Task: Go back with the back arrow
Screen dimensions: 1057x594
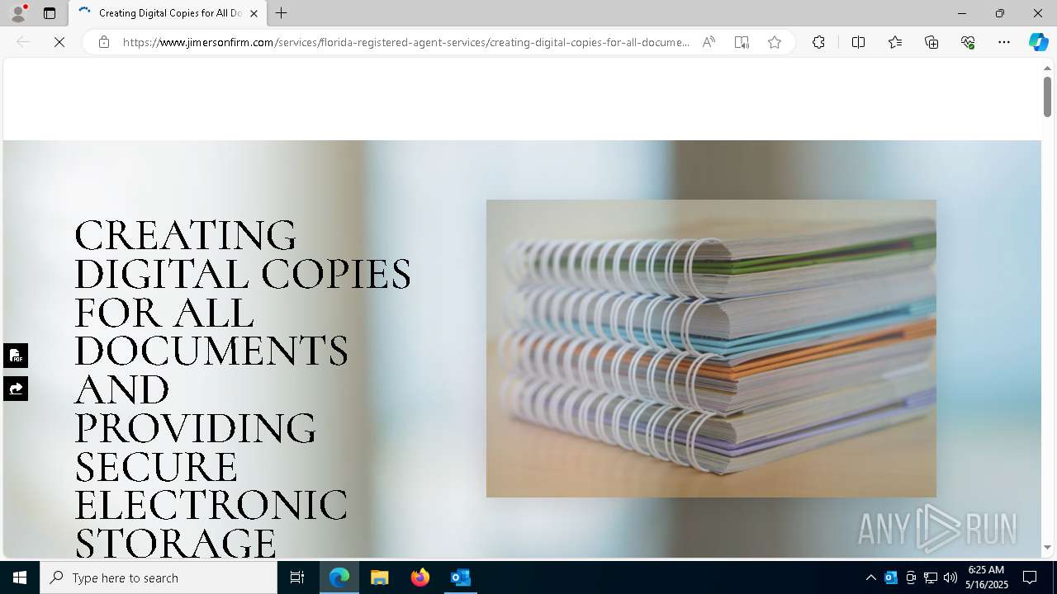Action: pyautogui.click(x=23, y=42)
